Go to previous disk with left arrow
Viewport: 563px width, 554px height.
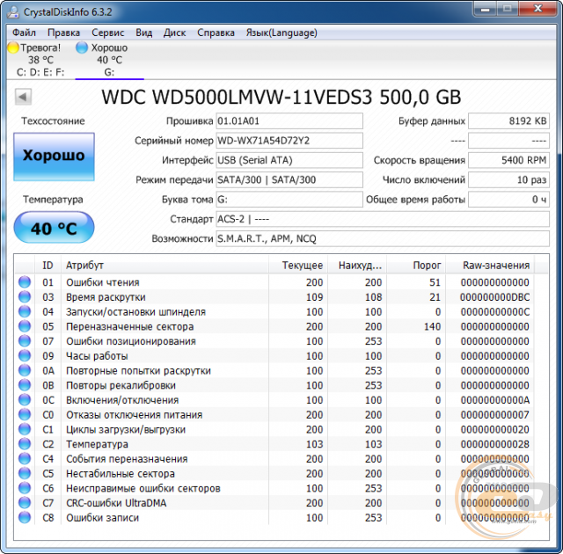[24, 97]
